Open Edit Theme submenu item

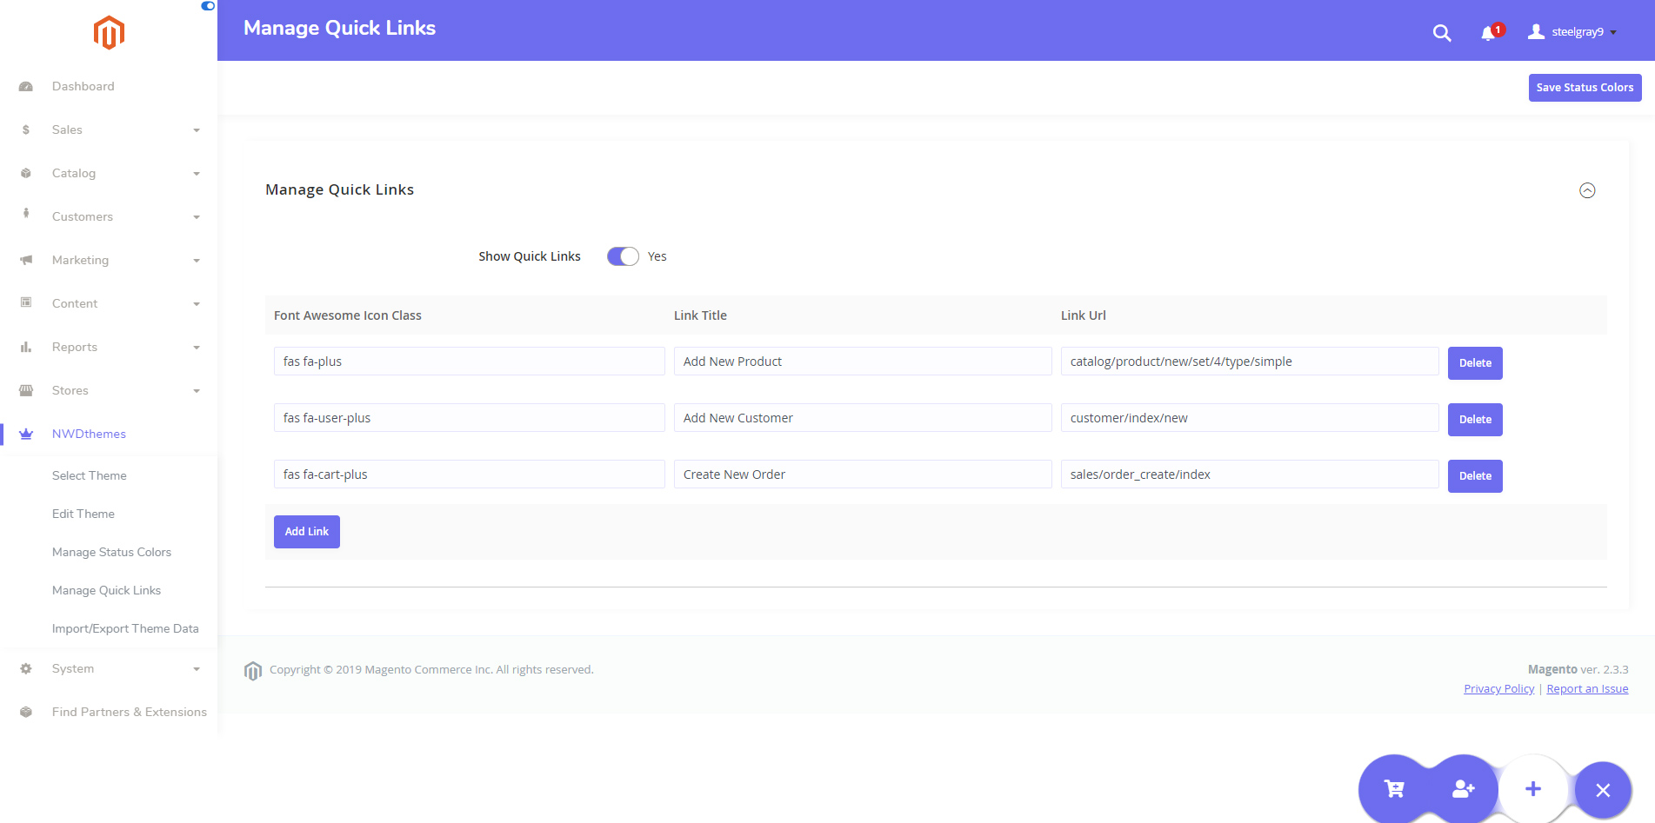(x=83, y=514)
